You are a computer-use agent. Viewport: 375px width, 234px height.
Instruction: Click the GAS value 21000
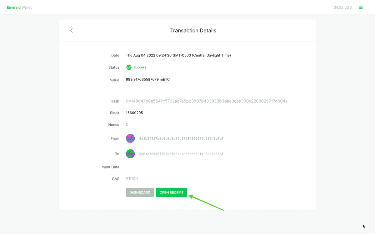tap(132, 179)
